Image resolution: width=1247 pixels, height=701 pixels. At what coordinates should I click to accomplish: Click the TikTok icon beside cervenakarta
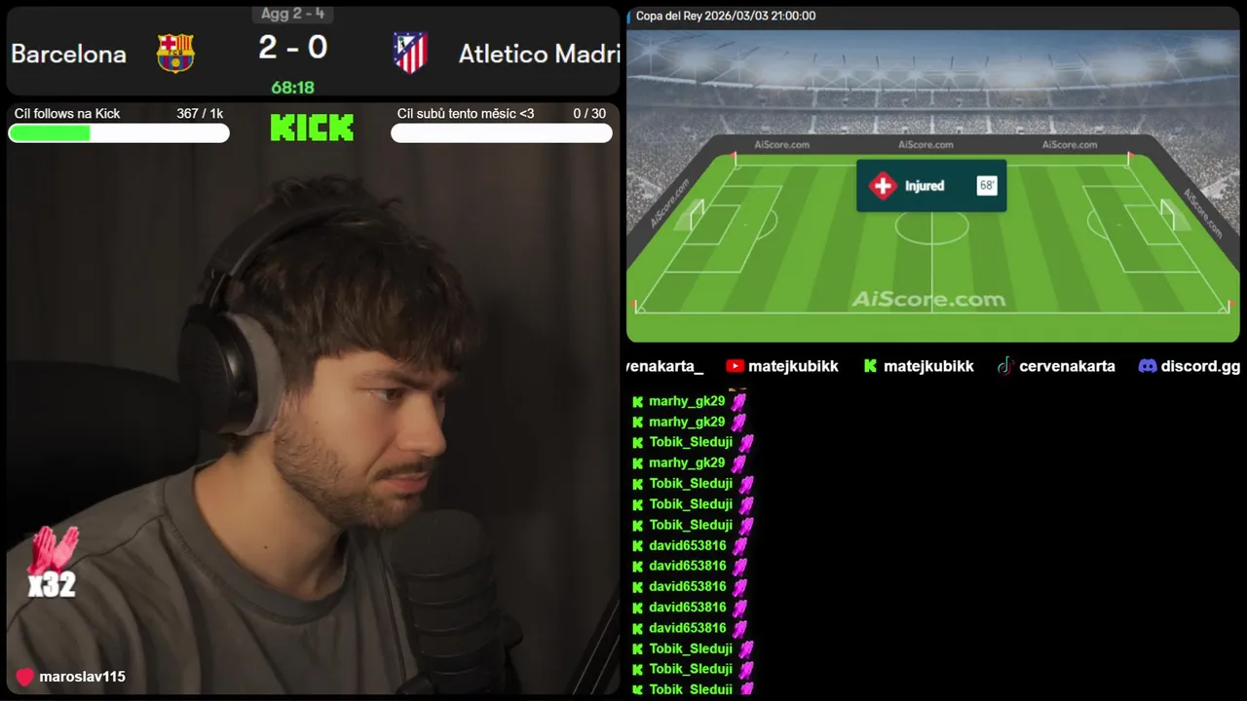coord(1005,366)
